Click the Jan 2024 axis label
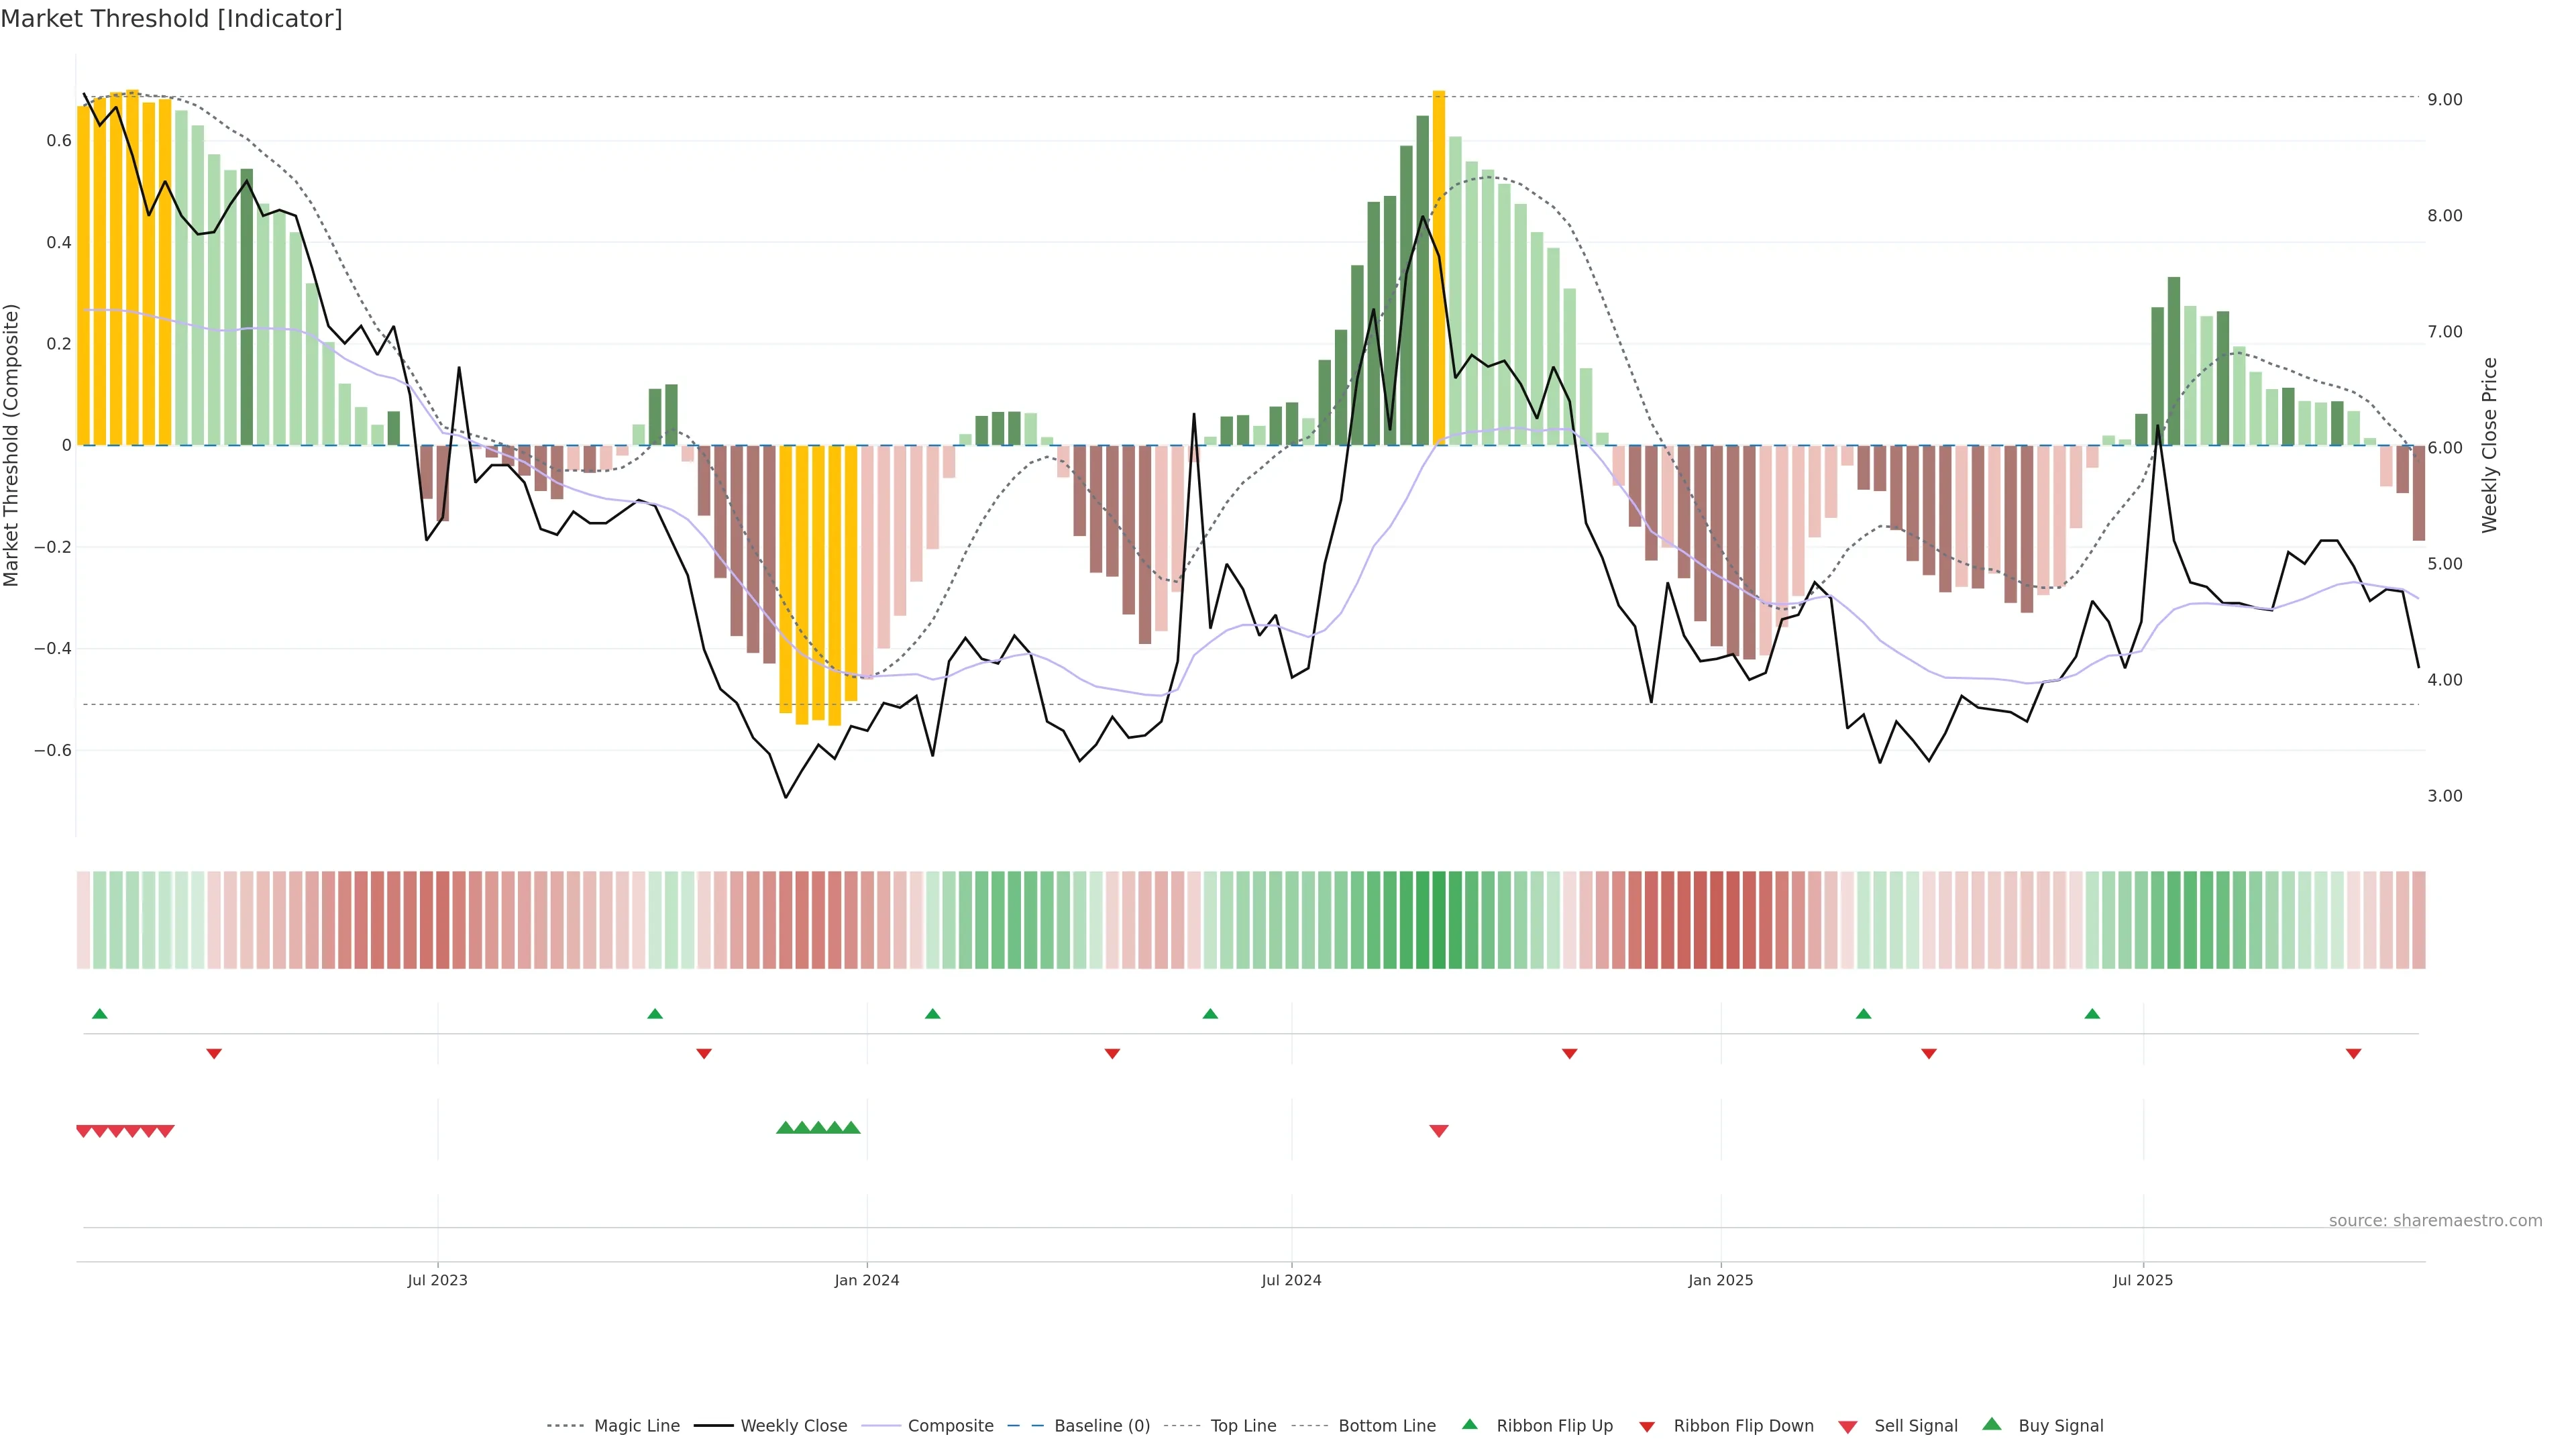This screenshot has height=1449, width=2576. point(867,1280)
